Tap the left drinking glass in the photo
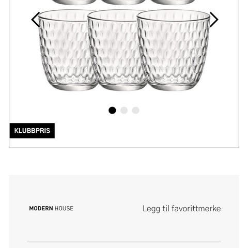This screenshot has height=248, width=248. pyautogui.click(x=66, y=50)
